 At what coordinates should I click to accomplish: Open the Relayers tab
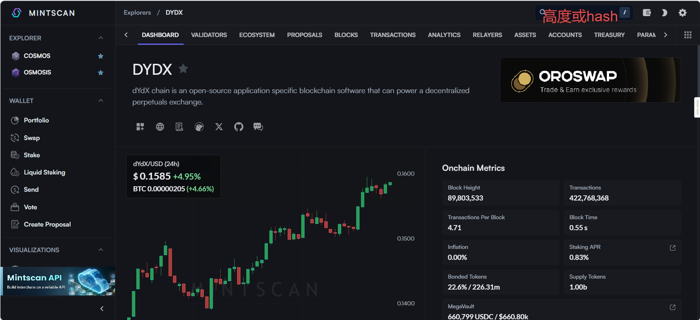[487, 35]
